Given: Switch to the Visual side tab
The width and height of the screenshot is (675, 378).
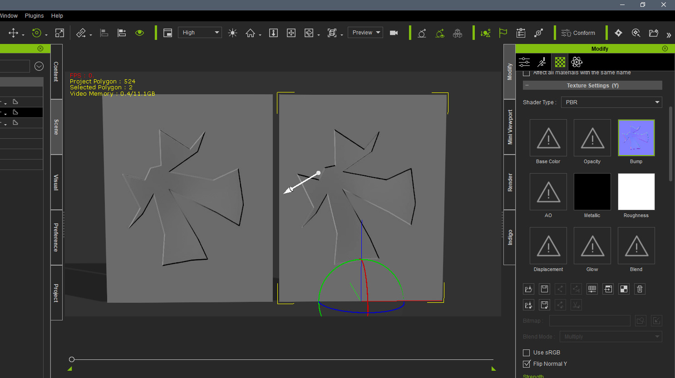Looking at the screenshot, I should [x=56, y=182].
